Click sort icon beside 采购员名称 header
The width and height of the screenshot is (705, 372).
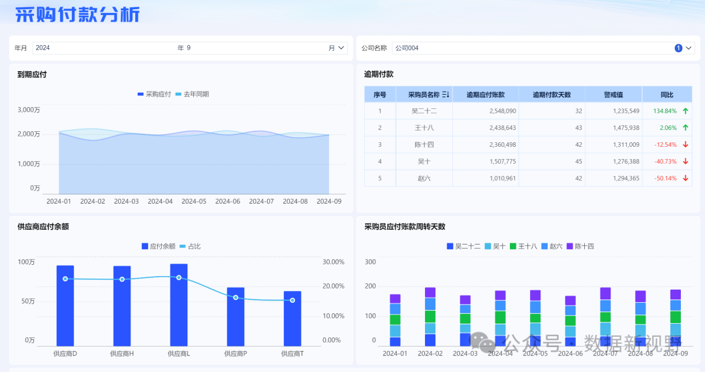(446, 95)
